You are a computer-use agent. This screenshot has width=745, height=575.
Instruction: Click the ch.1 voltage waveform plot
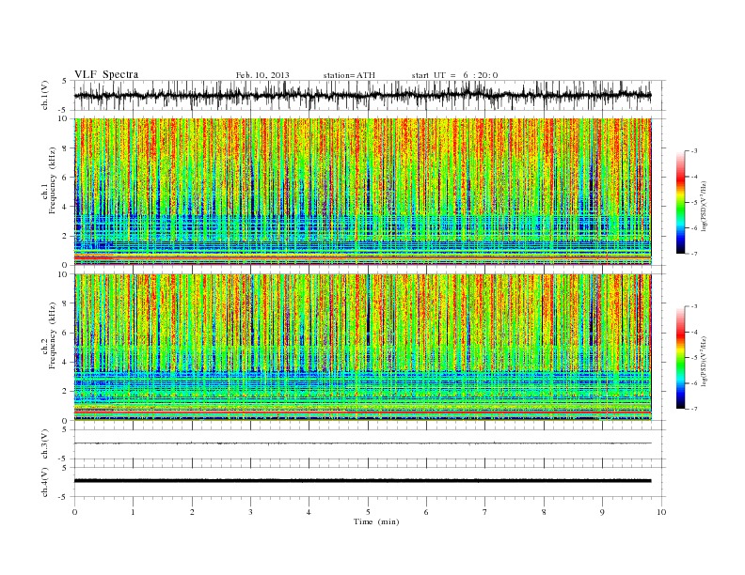[x=362, y=95]
